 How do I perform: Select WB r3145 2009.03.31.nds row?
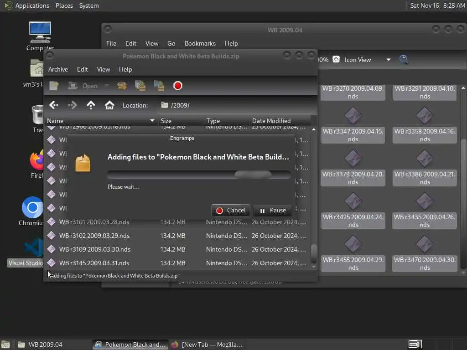[177, 263]
